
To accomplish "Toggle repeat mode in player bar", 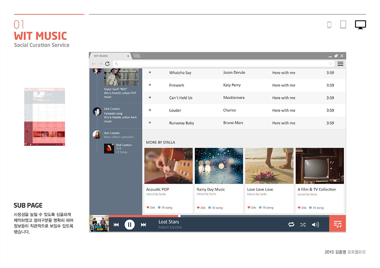I will (291, 224).
